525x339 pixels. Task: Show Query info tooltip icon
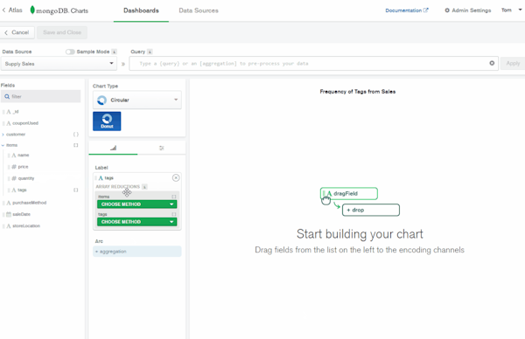pos(150,52)
